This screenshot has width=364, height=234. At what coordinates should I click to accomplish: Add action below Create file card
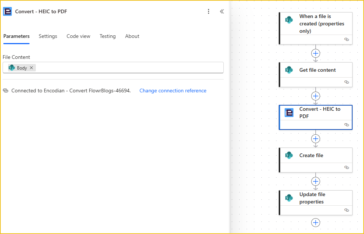click(x=316, y=181)
